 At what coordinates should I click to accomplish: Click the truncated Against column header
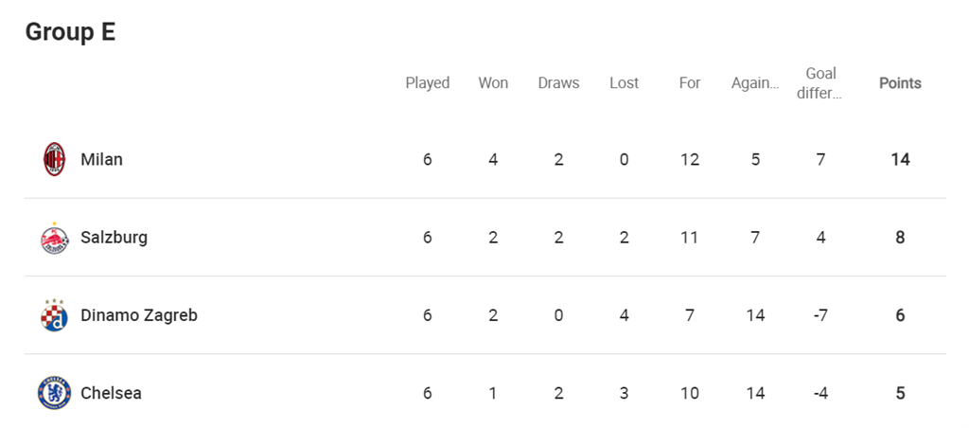point(755,83)
